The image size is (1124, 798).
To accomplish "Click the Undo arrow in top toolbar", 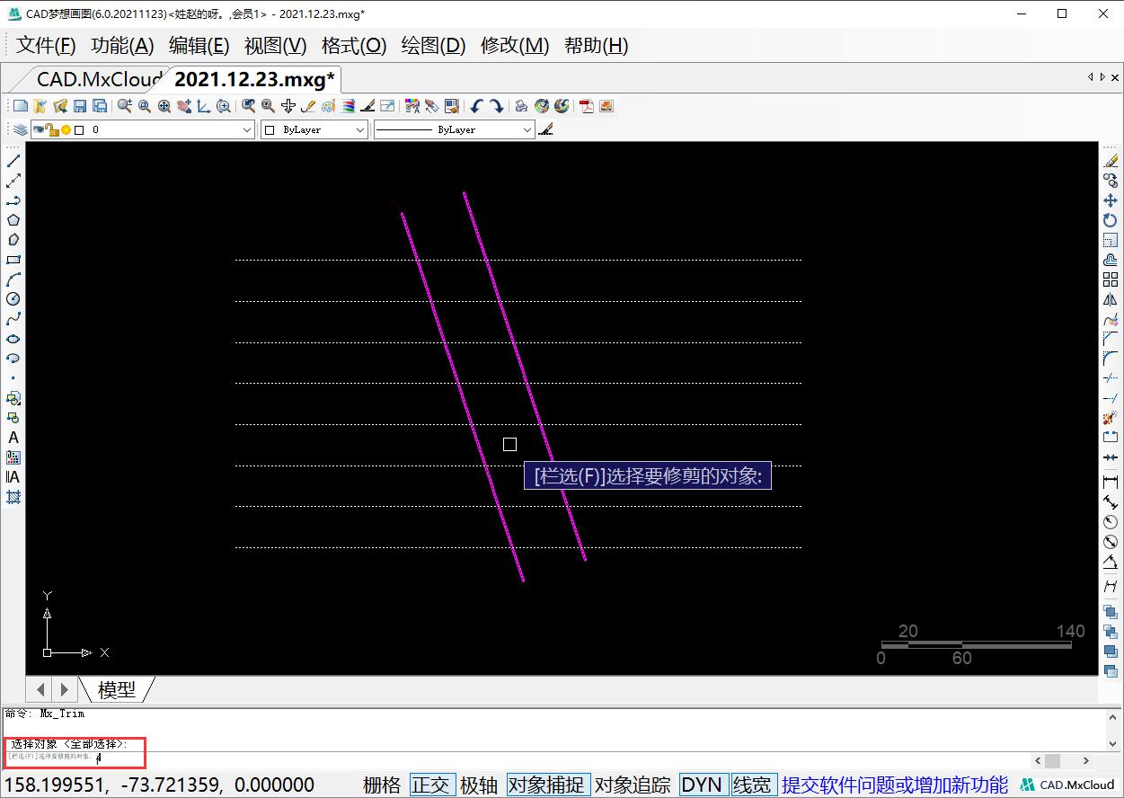I will pos(479,105).
